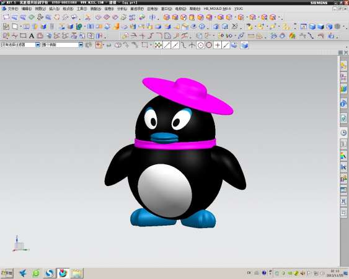Toggle the quadrant point snap circle icon
The width and height of the screenshot is (349, 279).
[x=209, y=45]
